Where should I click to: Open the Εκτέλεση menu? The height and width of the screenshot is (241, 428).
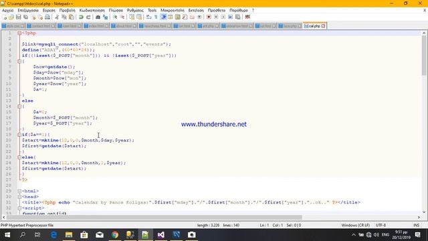click(196, 11)
